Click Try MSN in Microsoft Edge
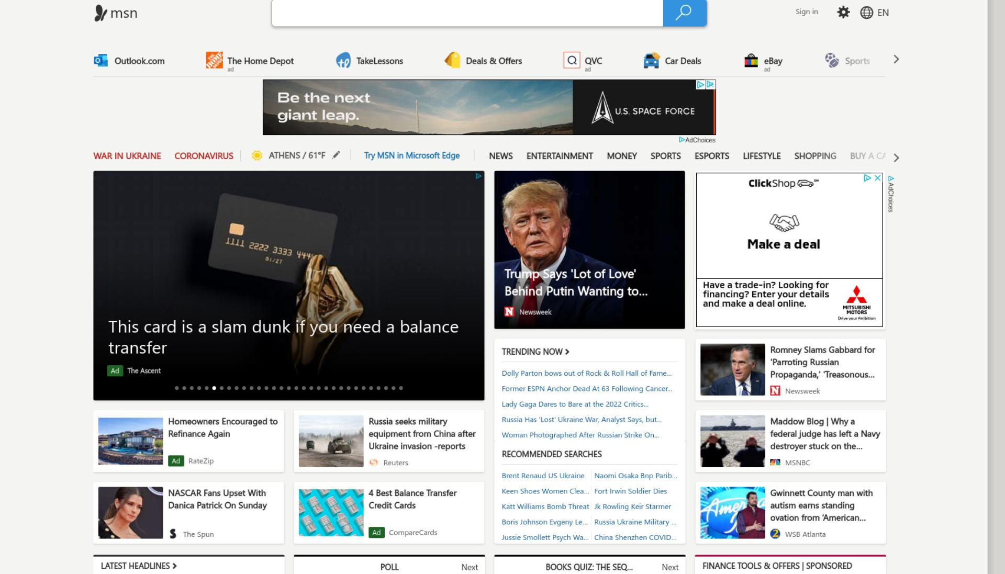1005x574 pixels. (412, 155)
